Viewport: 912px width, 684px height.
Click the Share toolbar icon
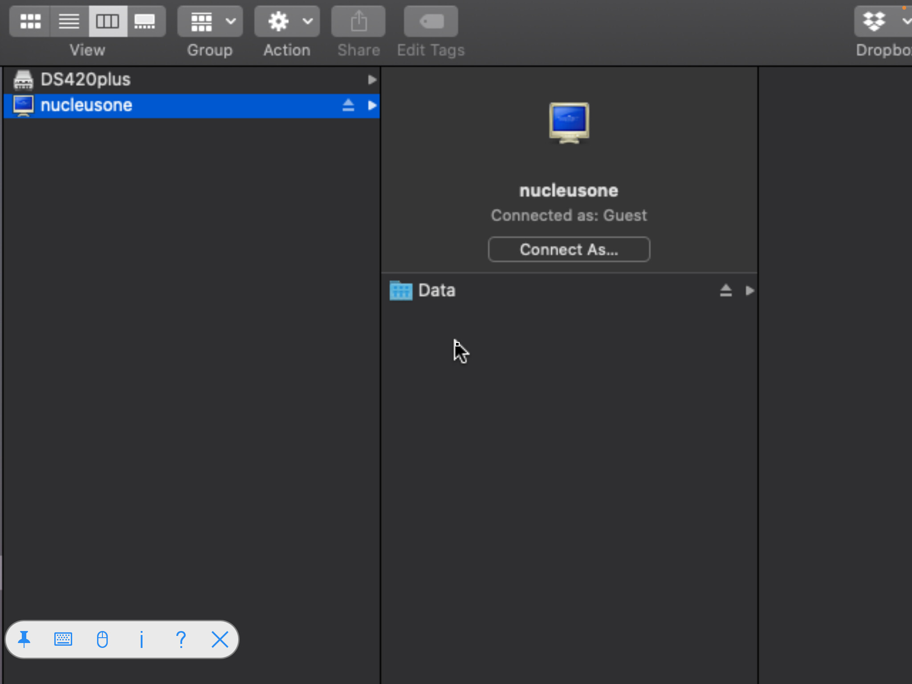tap(358, 21)
